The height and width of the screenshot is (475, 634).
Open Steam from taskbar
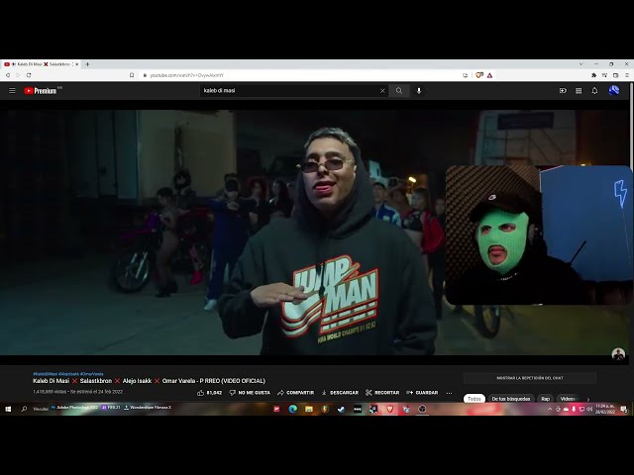[x=341, y=409]
